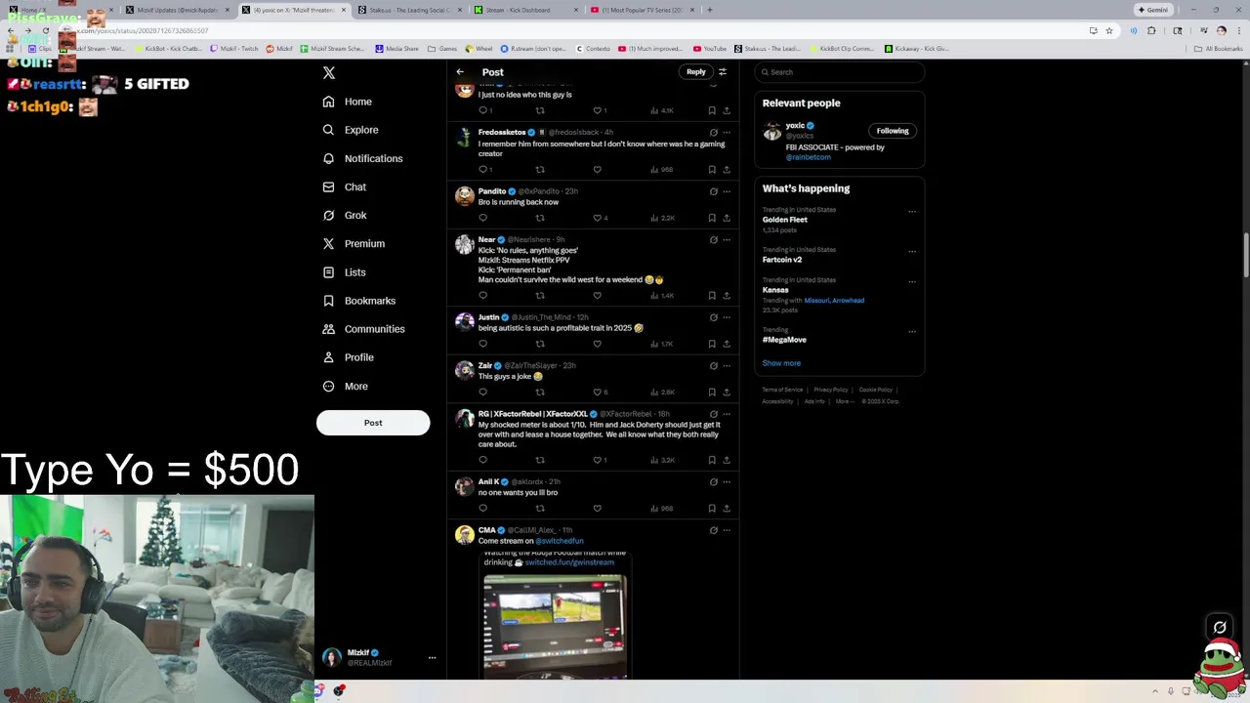The image size is (1250, 703).
Task: Expand the More item in sidebar
Action: tap(346, 387)
